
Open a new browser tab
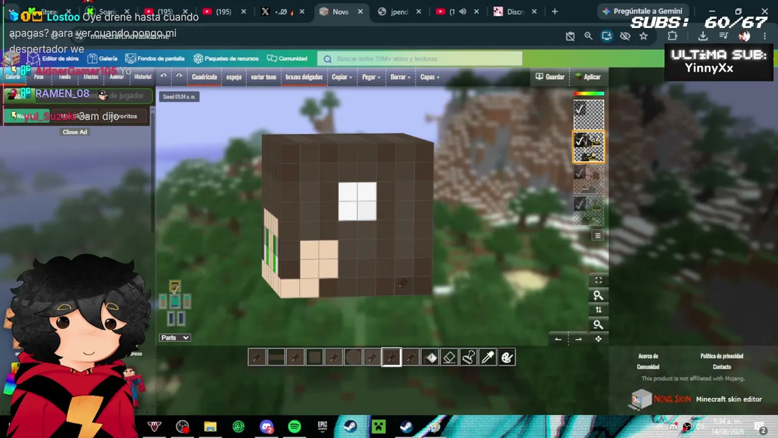tap(554, 12)
